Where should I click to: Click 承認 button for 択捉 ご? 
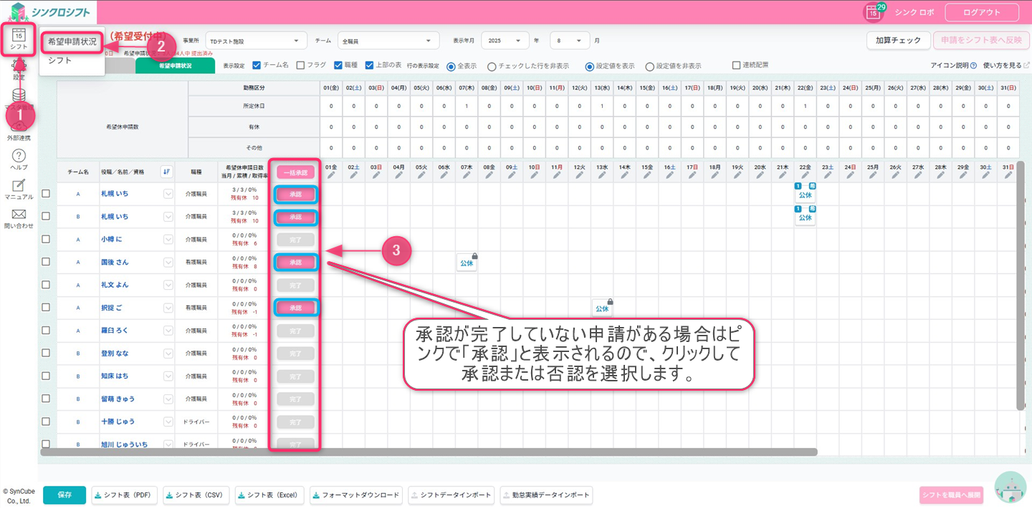click(295, 308)
